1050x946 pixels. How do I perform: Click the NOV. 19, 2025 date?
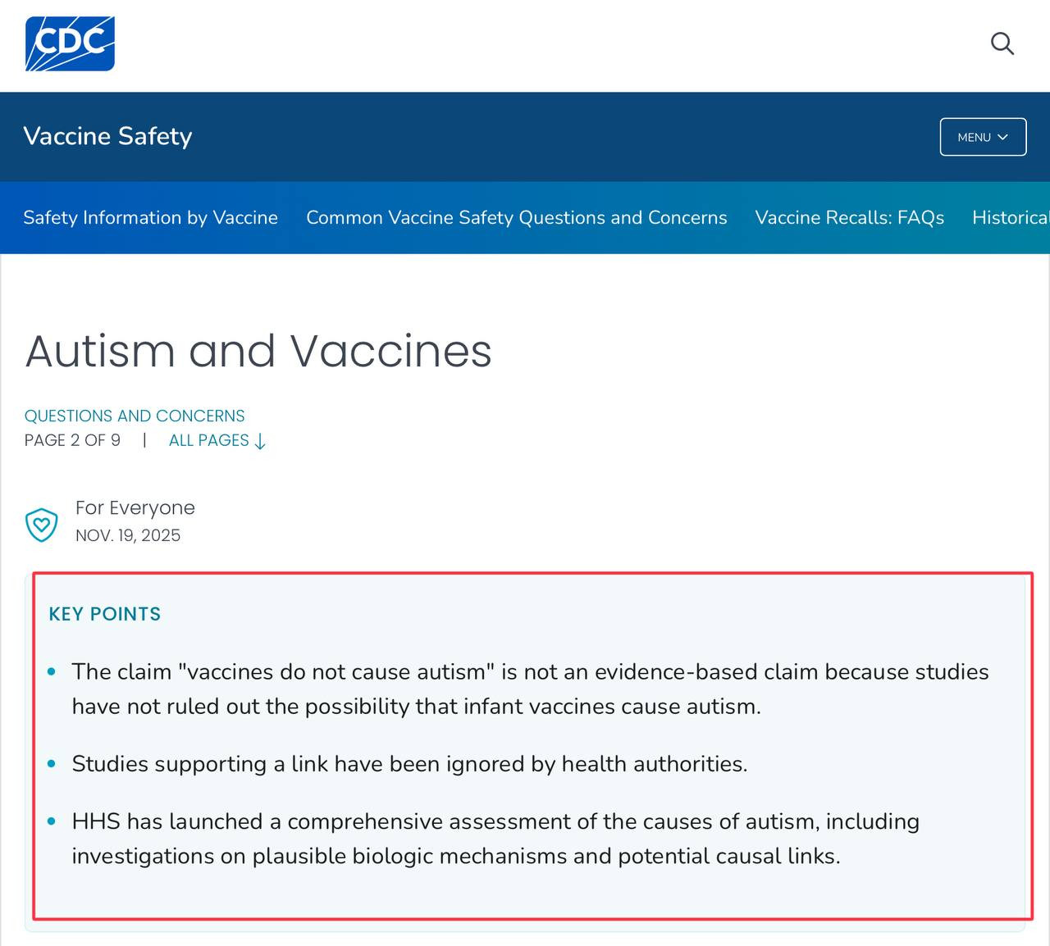128,535
